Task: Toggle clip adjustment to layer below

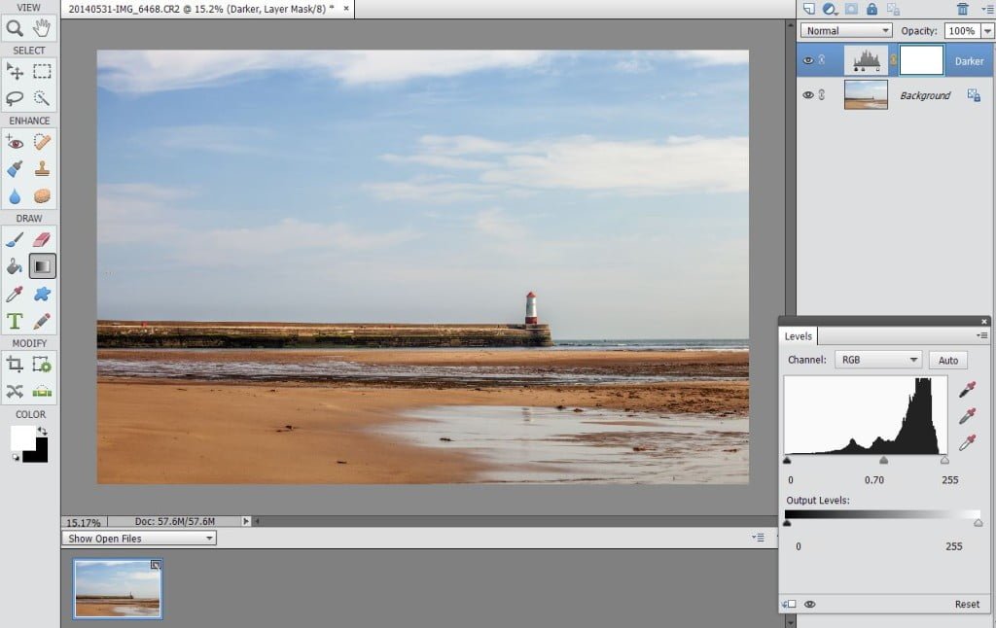Action: click(x=789, y=604)
